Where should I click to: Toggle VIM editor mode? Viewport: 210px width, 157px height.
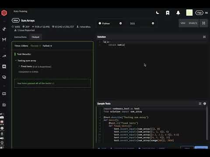[x=183, y=23]
